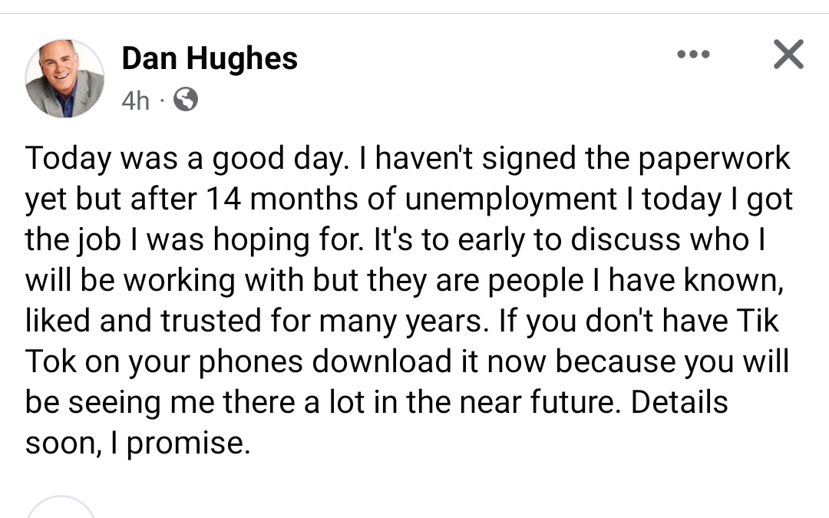Click "download it now" in the post body
Screen dimensions: 829x518
coord(429,361)
